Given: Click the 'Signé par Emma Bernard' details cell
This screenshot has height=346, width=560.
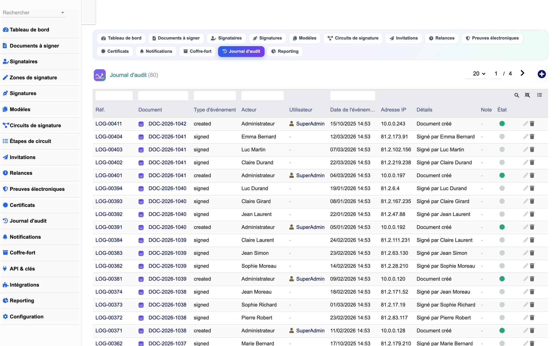Looking at the screenshot, I should (x=445, y=137).
